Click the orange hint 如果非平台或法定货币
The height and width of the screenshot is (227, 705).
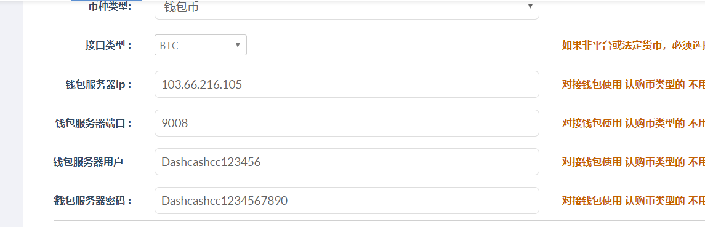634,46
